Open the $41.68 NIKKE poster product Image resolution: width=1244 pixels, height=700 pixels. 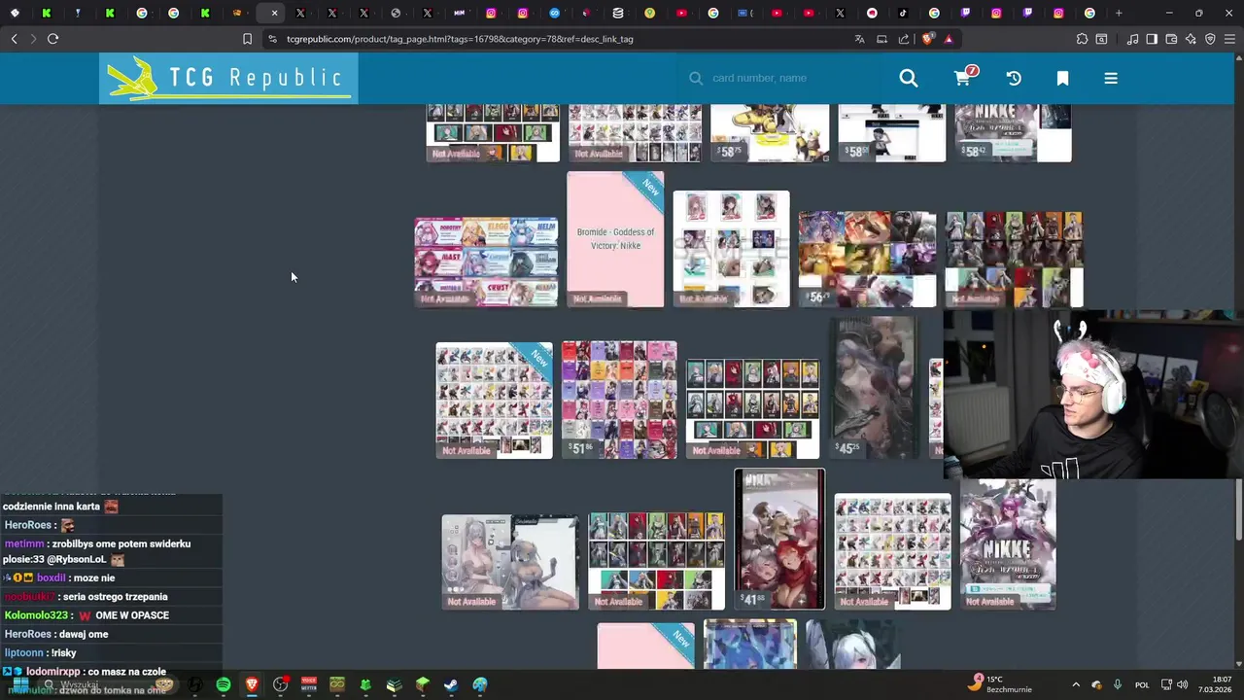tap(779, 540)
